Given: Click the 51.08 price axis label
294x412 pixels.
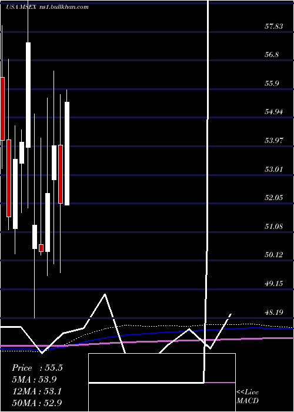Looking at the screenshot, I should tap(274, 226).
